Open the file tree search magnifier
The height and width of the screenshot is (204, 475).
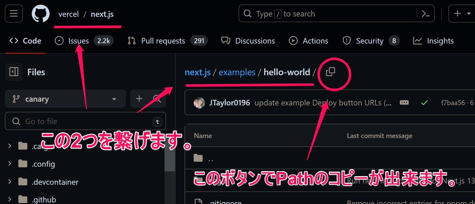(157, 99)
